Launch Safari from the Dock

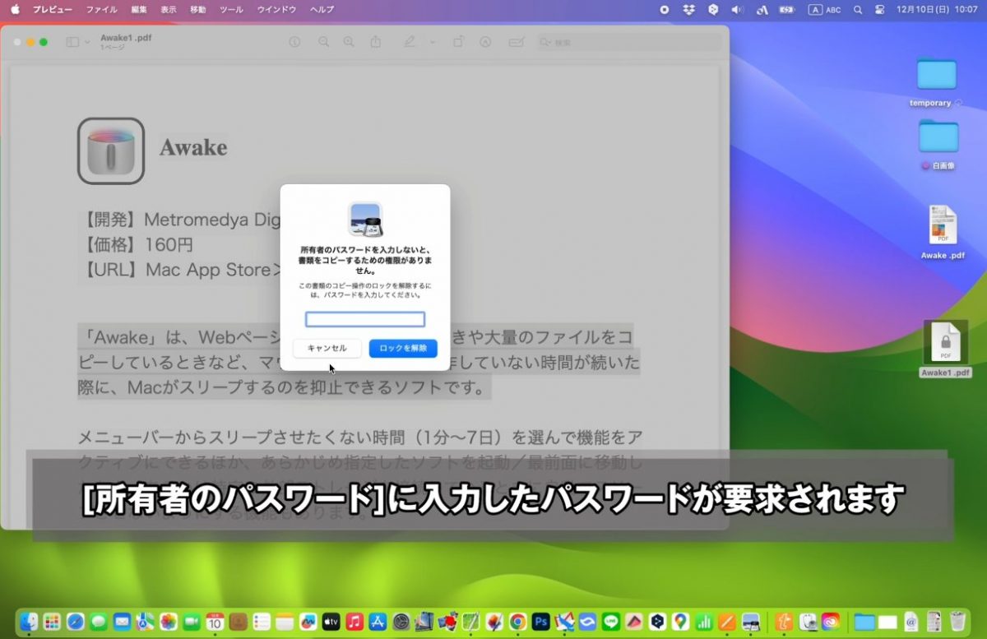[x=76, y=621]
